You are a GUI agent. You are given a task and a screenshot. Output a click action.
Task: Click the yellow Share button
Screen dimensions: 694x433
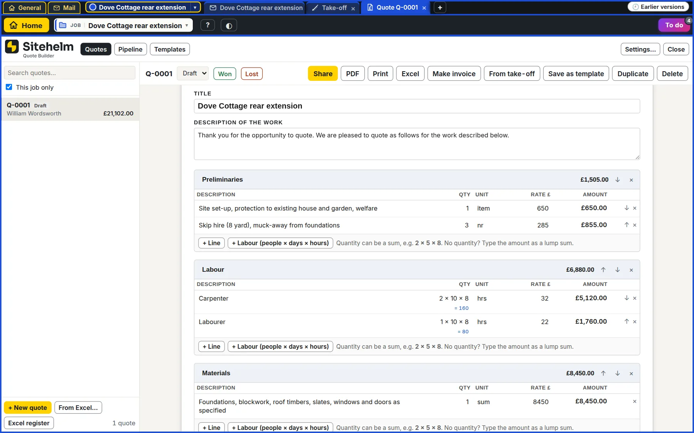[323, 74]
